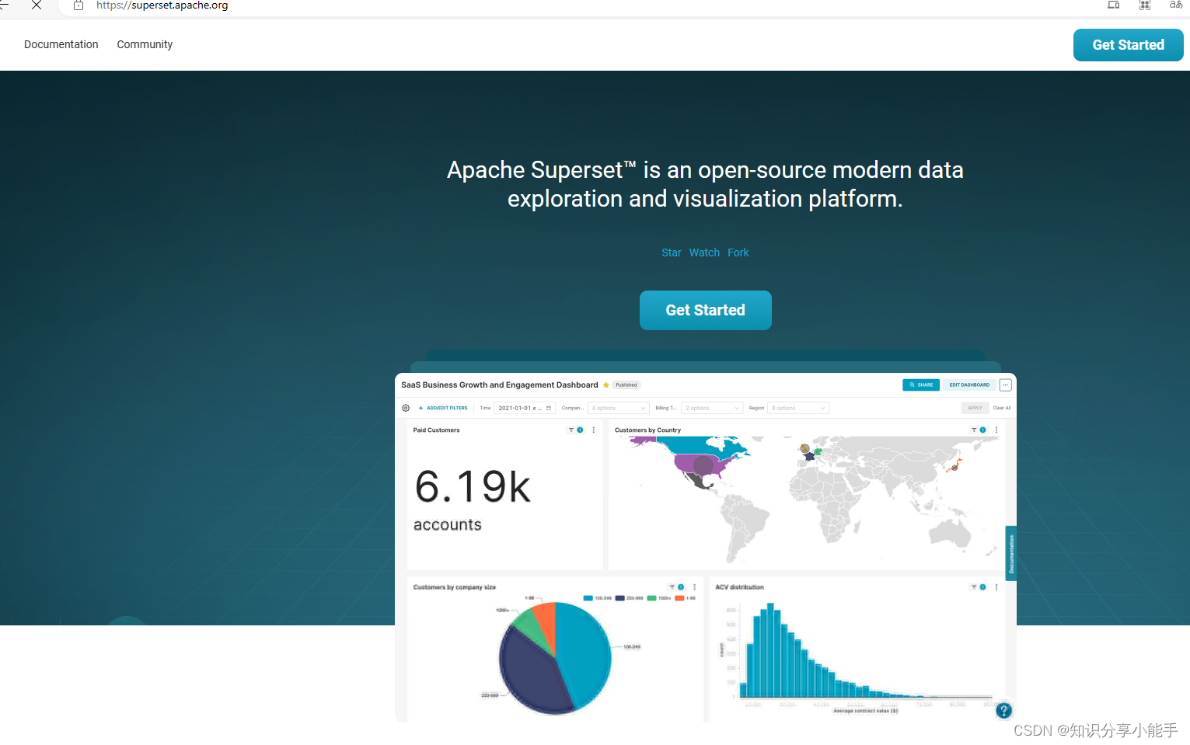Image resolution: width=1190 pixels, height=745 pixels.
Task: Click the navy legend swatch in pie chart
Action: [620, 598]
